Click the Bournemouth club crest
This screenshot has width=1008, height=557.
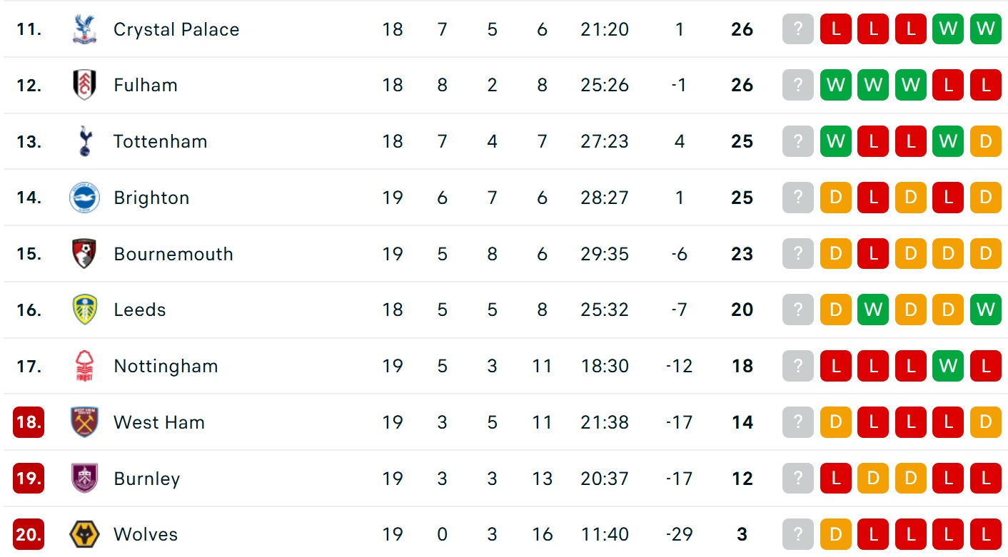click(84, 254)
